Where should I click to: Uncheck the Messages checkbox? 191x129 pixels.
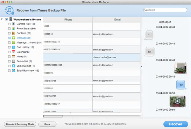point(9,38)
